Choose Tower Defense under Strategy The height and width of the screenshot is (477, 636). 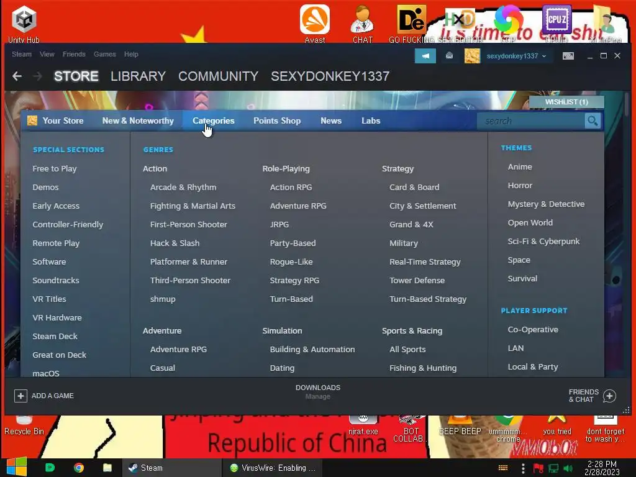417,280
